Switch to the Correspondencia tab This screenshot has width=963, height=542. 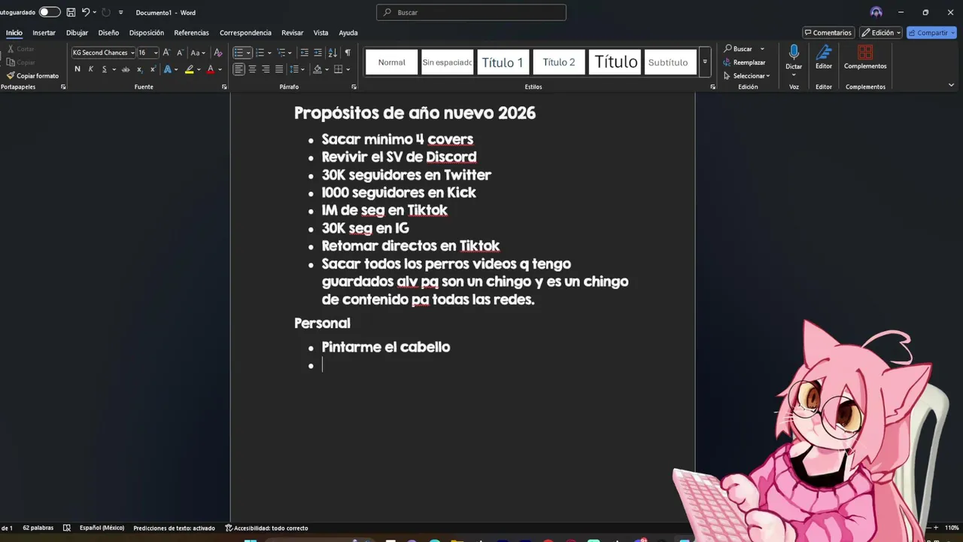click(x=245, y=32)
